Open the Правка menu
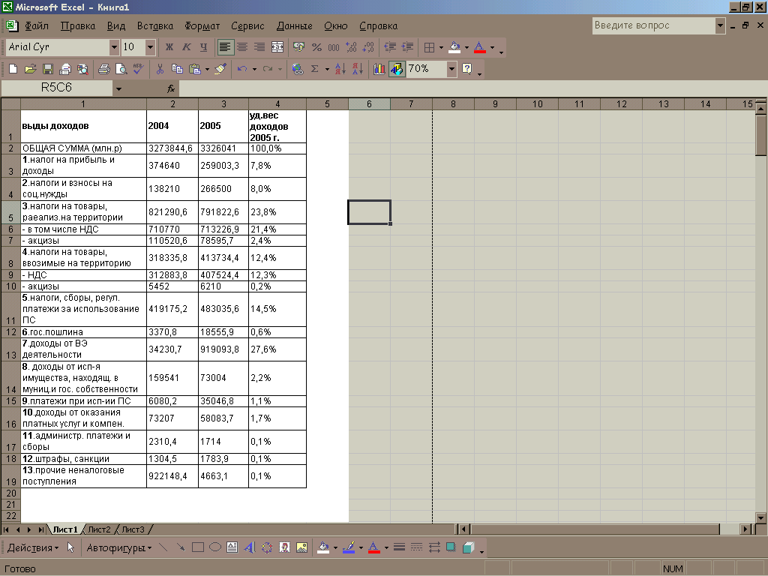Viewport: 768px width, 576px height. click(x=78, y=26)
